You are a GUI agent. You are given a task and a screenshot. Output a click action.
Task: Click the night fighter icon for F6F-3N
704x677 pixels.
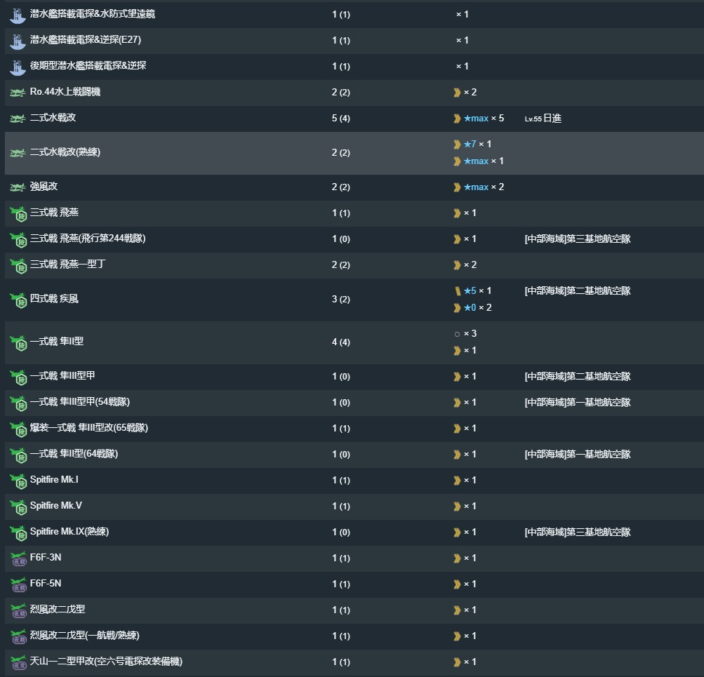18,558
